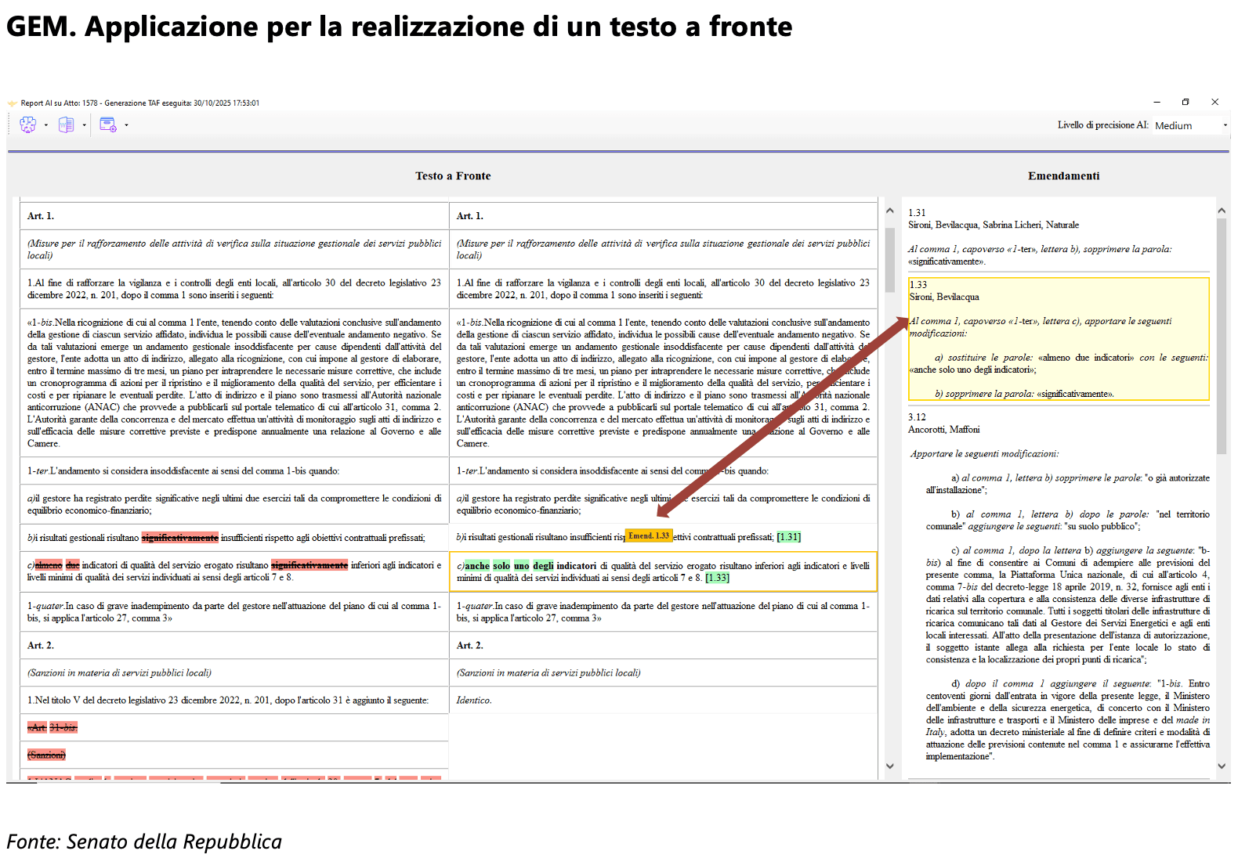This screenshot has width=1238, height=858.
Task: Maximize the report window
Action: (1186, 103)
